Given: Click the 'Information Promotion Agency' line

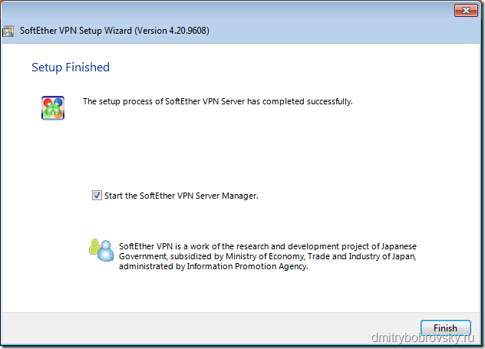Looking at the screenshot, I should click(213, 266).
